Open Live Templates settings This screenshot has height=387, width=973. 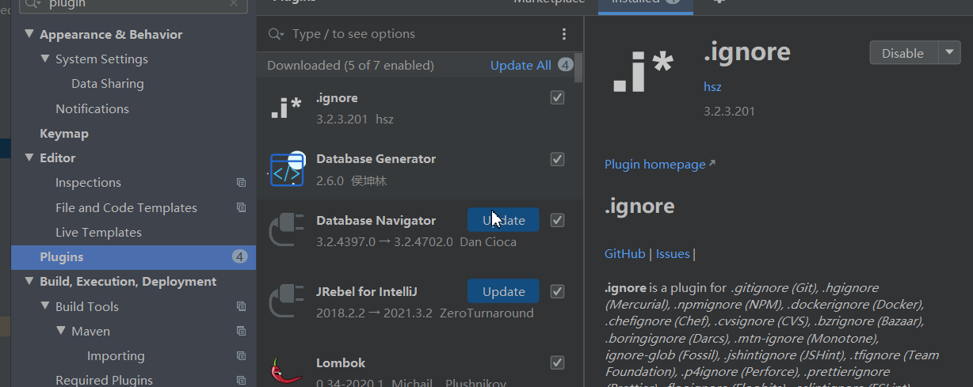[x=98, y=233]
